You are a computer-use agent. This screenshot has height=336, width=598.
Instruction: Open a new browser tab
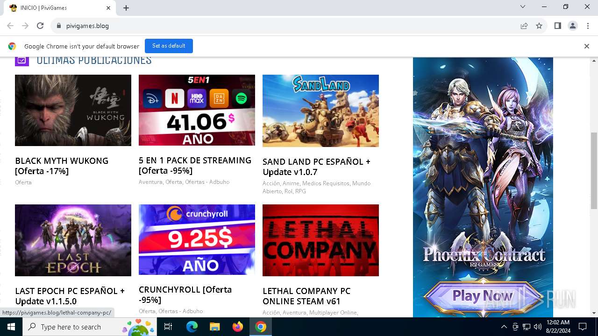tap(126, 8)
